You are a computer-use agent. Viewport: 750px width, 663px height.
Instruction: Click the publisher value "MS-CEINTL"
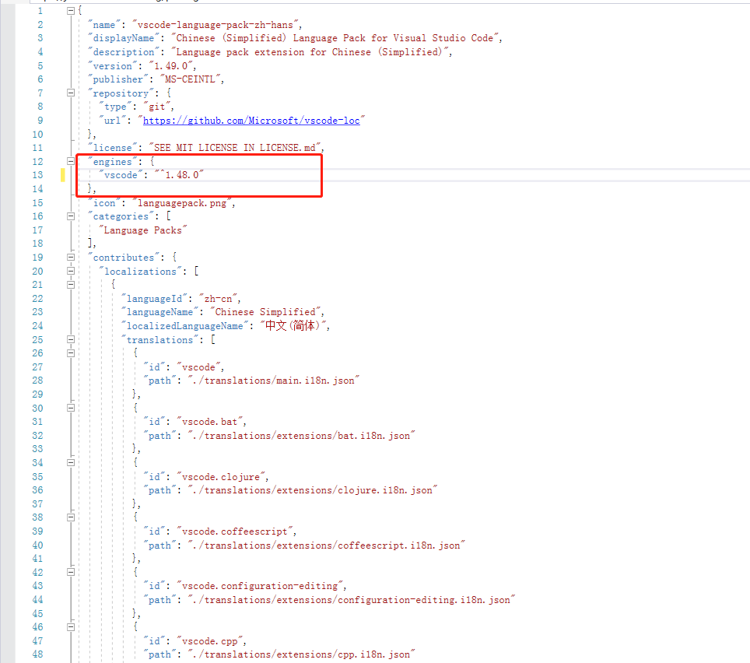point(190,79)
